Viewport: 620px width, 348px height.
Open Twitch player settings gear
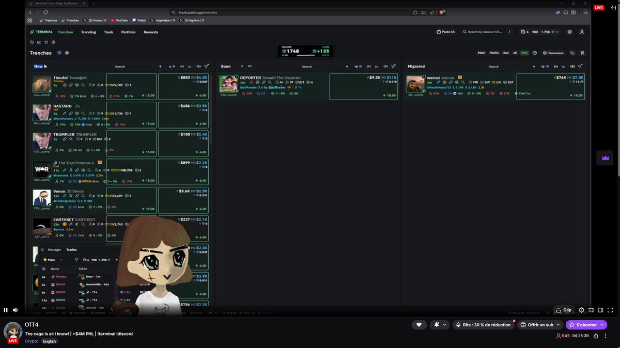pos(582,310)
